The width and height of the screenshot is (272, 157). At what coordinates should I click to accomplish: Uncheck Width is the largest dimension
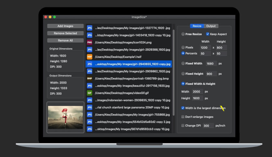[183, 108]
